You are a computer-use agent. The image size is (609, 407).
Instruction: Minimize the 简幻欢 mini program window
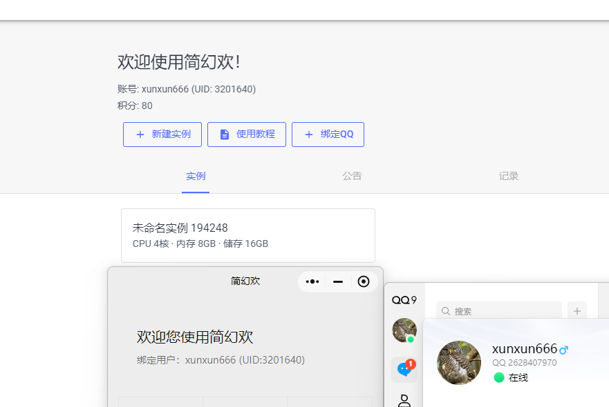(x=338, y=281)
